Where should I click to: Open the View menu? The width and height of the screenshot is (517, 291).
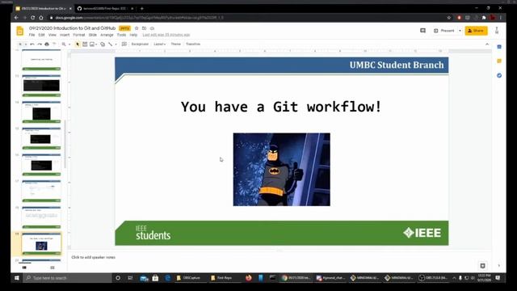pos(53,35)
